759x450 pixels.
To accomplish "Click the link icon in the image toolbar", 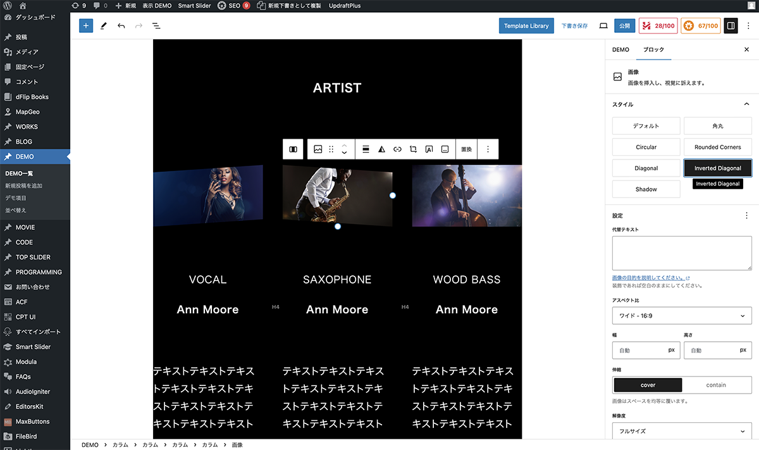I will pos(397,149).
